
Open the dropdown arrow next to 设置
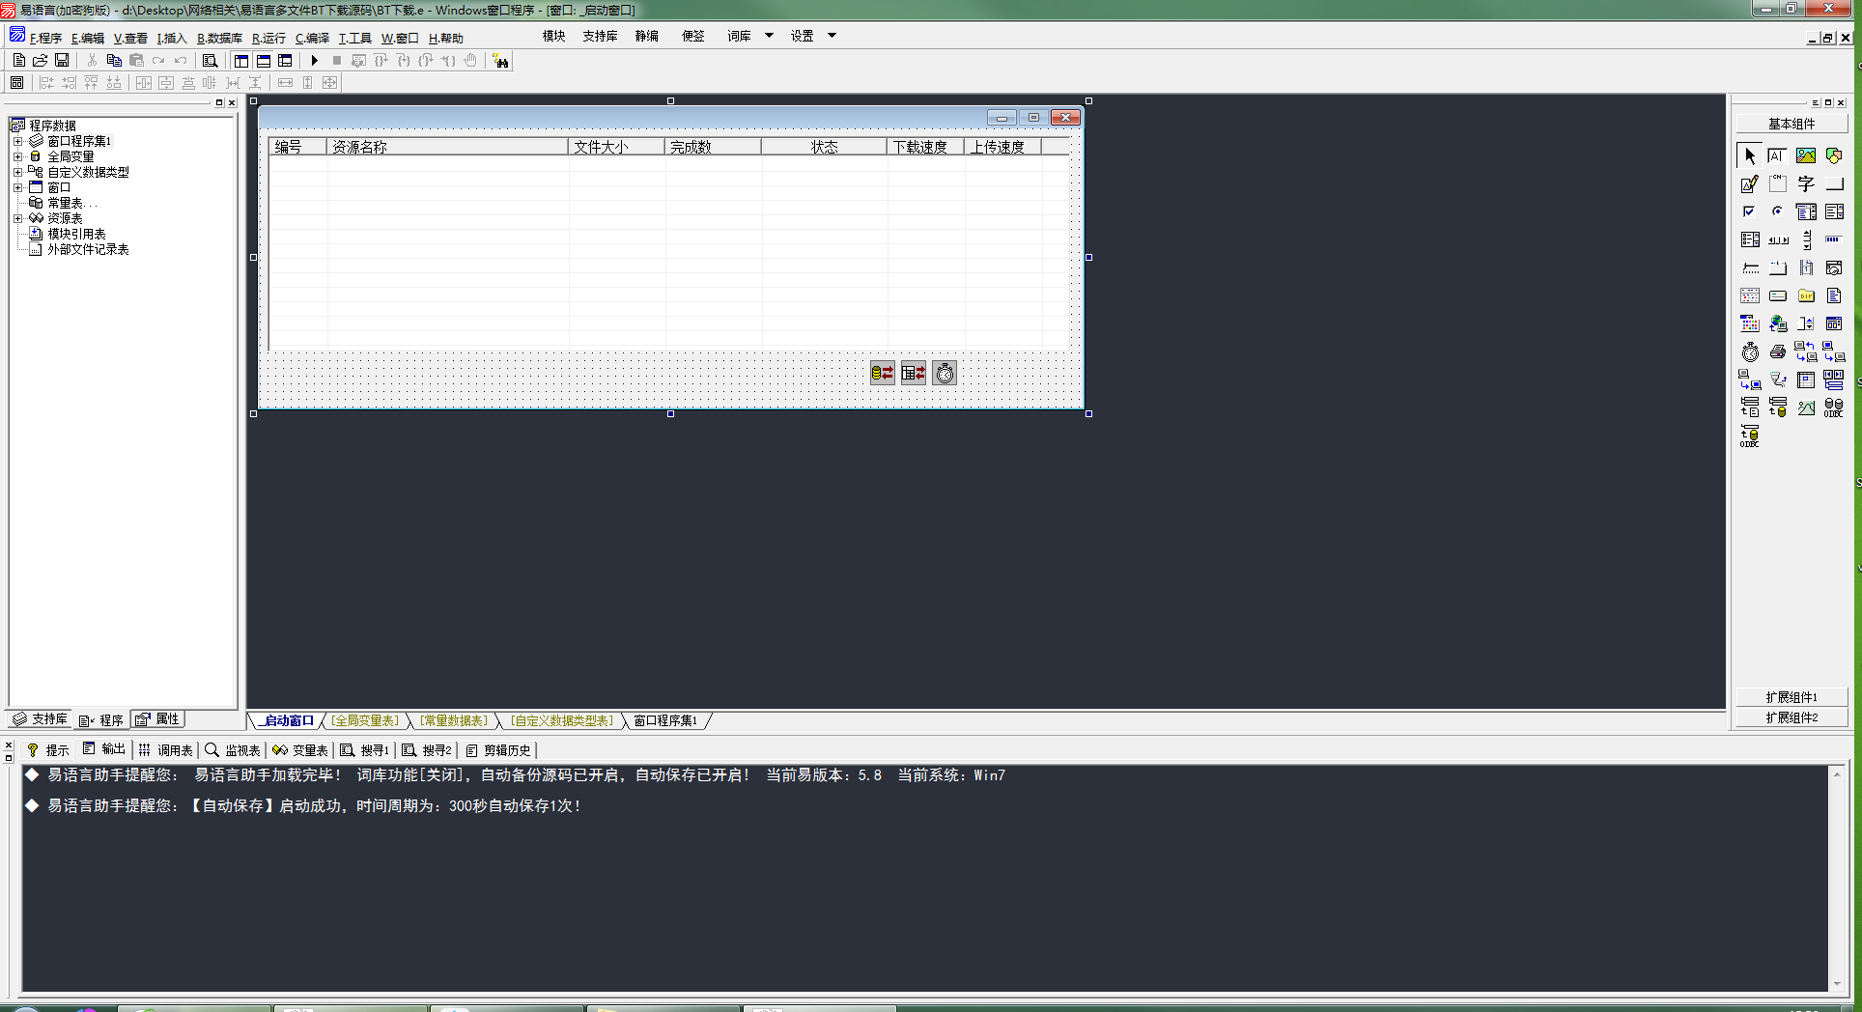click(x=832, y=36)
